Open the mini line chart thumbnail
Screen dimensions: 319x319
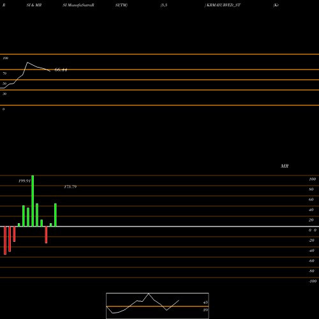[x=158, y=306]
